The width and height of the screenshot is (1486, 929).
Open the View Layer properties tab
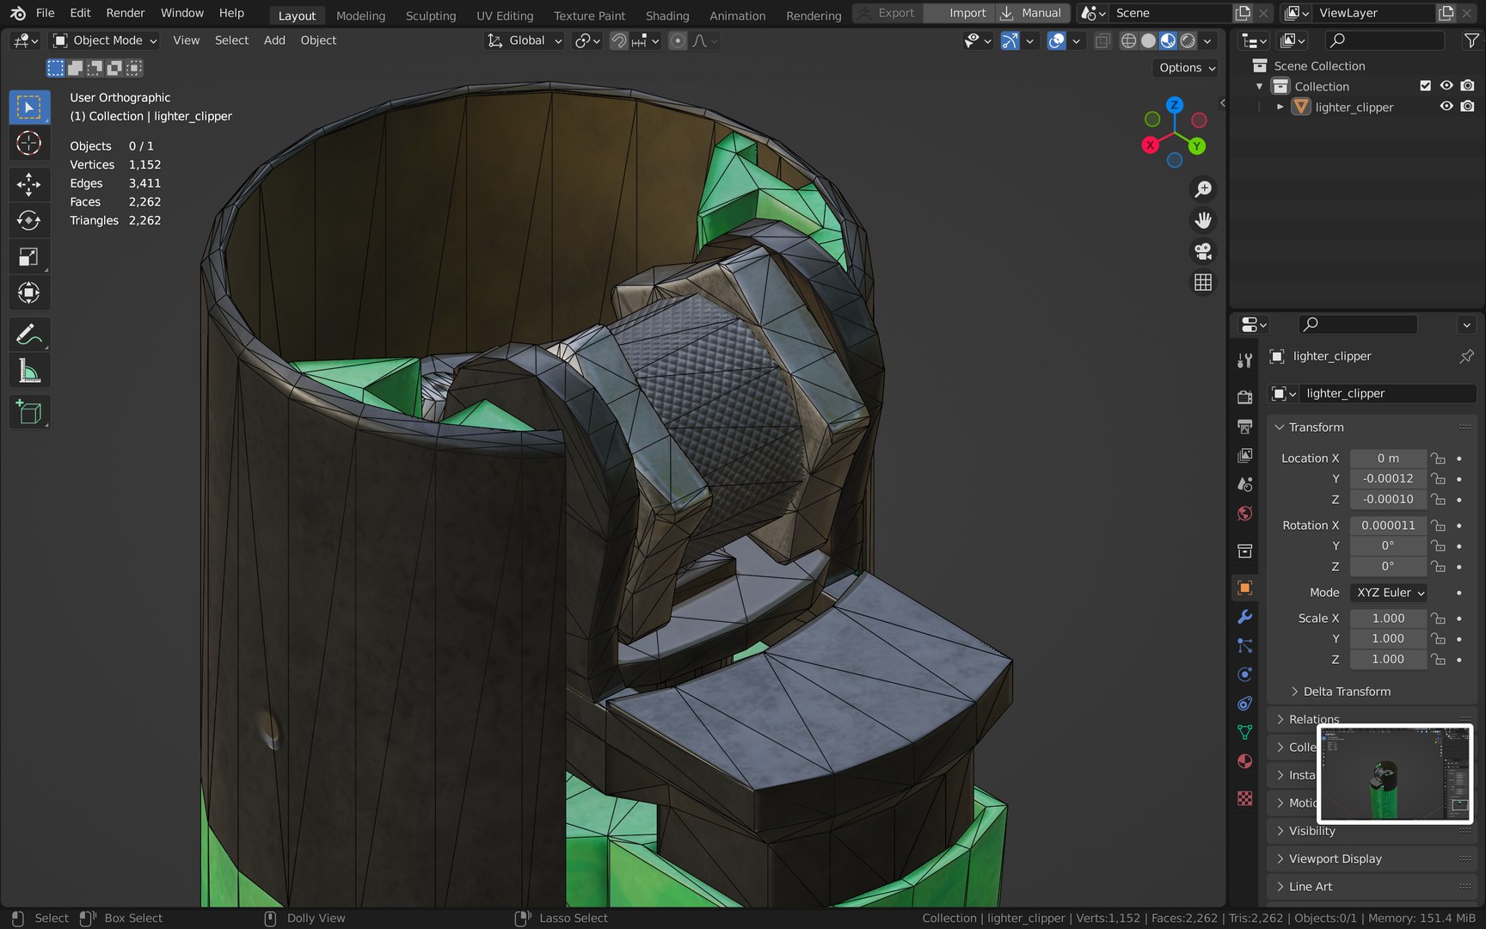click(1244, 455)
